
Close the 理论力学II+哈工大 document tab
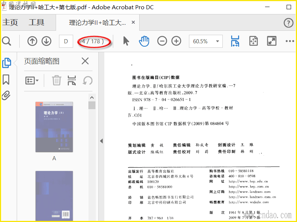coord(133,23)
